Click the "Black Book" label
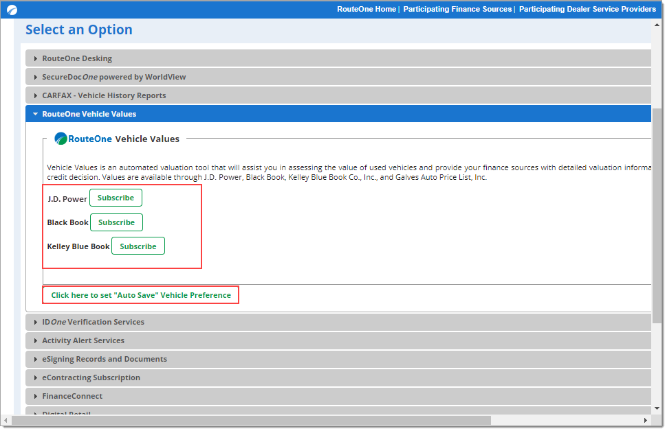The width and height of the screenshot is (667, 431). [67, 222]
